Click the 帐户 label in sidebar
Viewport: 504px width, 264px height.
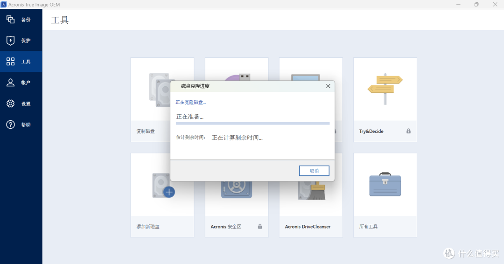[x=26, y=83]
